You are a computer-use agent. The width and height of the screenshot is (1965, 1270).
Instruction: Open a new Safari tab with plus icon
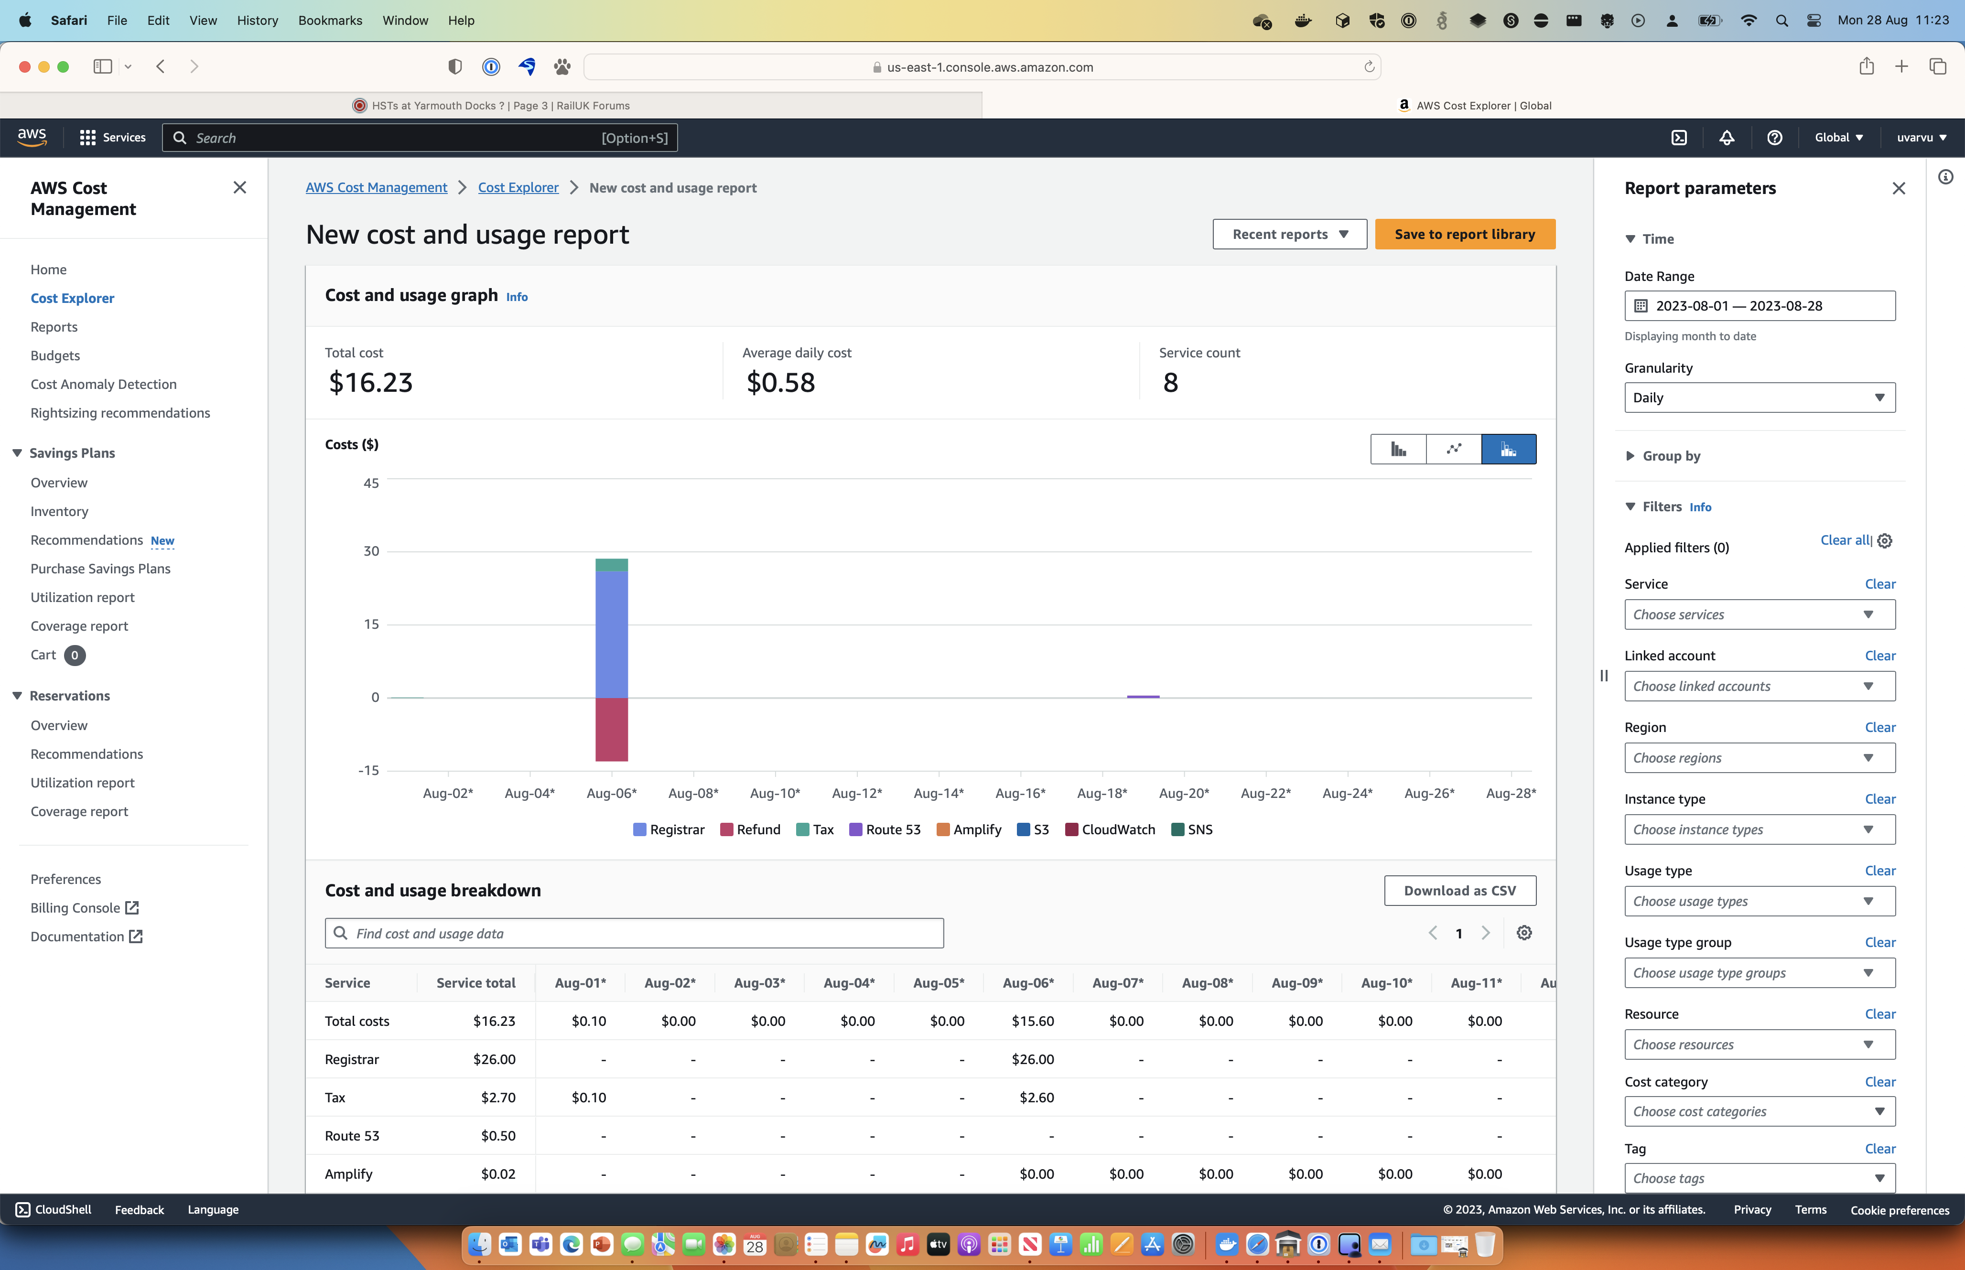click(1901, 67)
